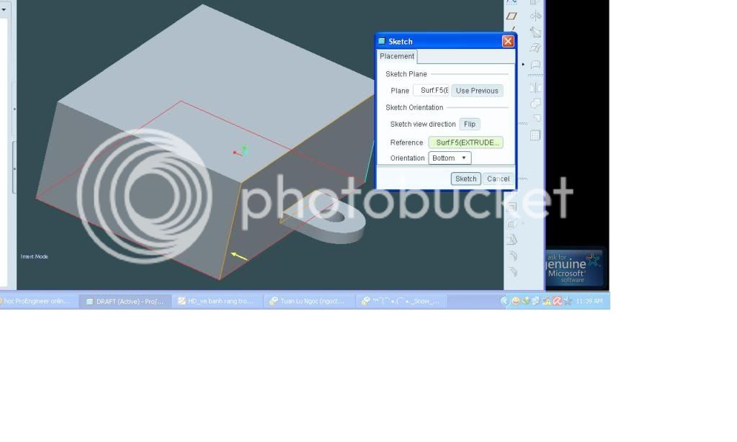Open the DRAFT (Active) Pro/E taskbar item

(x=125, y=301)
